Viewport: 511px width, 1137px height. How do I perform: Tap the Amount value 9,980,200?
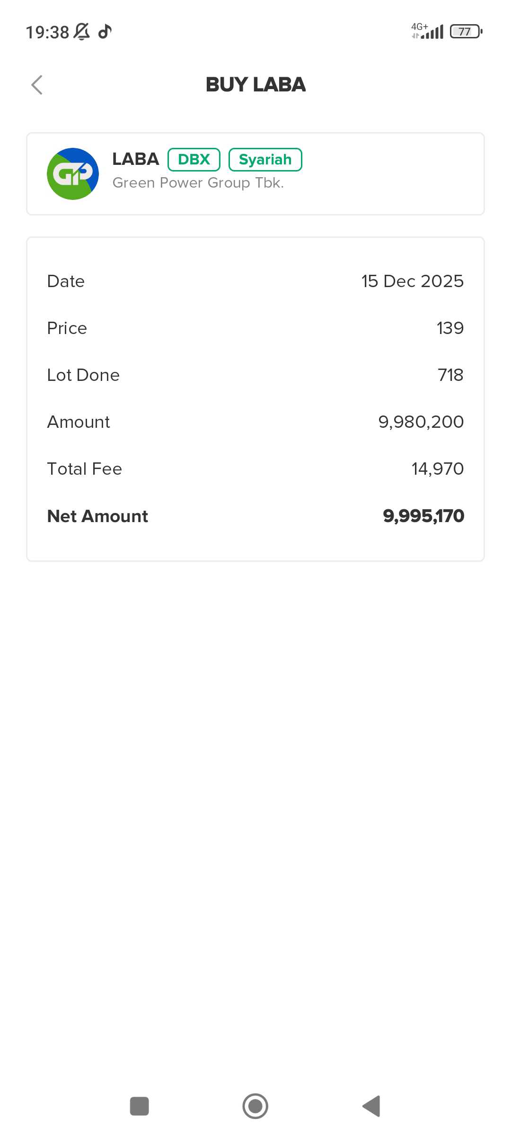pos(421,422)
